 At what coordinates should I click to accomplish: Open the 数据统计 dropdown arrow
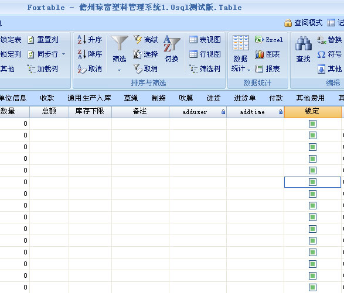coord(249,70)
